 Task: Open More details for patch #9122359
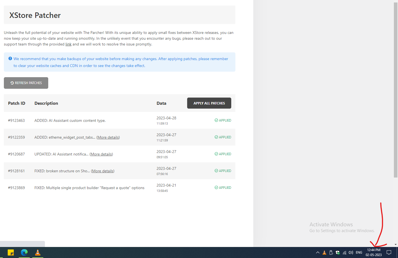108,137
